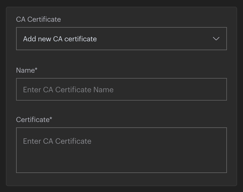Click the word "Add" in the dropdown
243x192 pixels.
[x=29, y=39]
